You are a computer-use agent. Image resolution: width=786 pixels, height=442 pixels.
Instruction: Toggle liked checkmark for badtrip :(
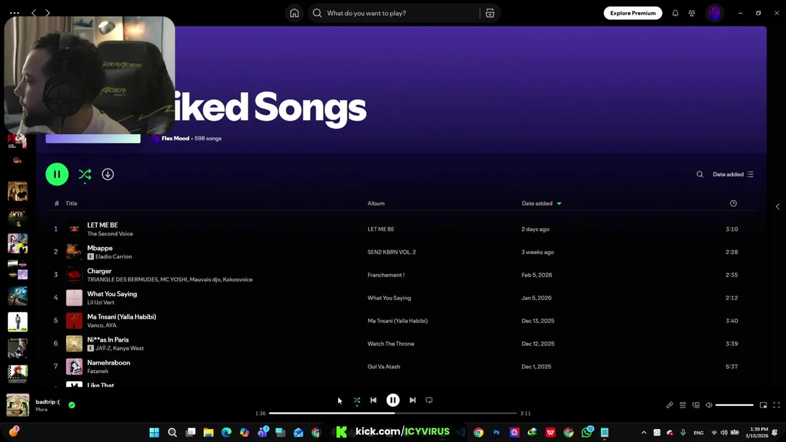72,405
